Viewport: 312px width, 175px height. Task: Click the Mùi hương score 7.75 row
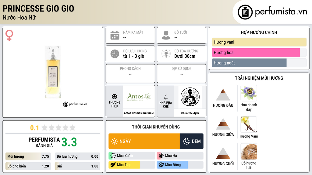[x=28, y=156]
